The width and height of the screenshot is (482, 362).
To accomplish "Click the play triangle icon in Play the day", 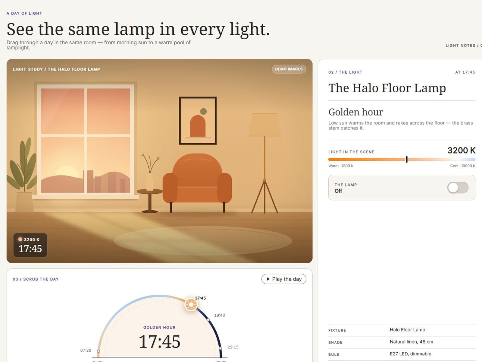I will click(x=268, y=279).
